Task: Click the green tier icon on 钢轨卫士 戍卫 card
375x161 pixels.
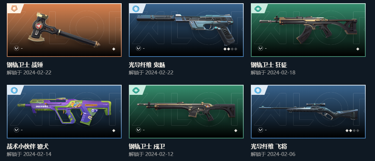Action: (136, 91)
